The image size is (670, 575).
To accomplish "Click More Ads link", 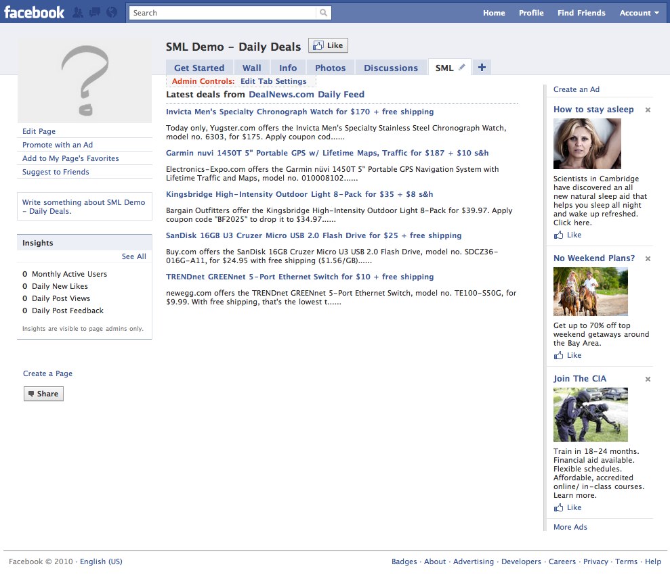I will (570, 527).
